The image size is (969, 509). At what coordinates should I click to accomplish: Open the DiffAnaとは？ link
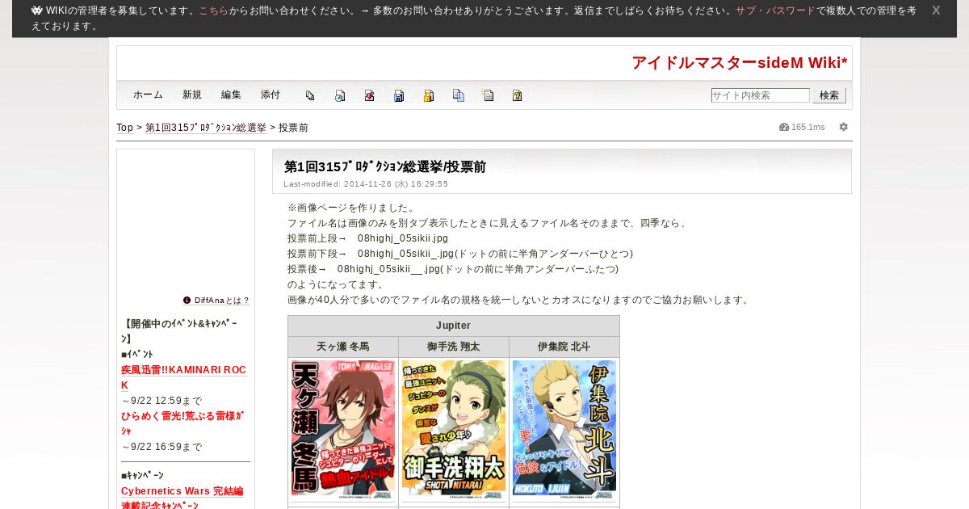tap(222, 300)
